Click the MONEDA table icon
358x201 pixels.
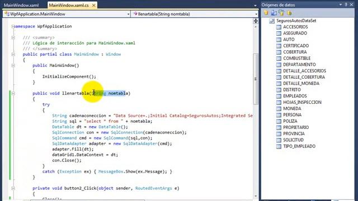[x=279, y=109]
